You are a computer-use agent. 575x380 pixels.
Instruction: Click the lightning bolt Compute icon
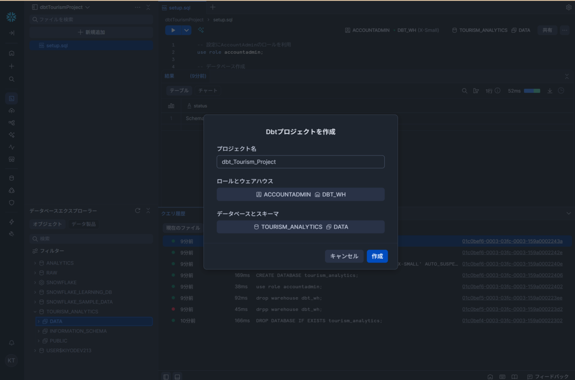(11, 222)
